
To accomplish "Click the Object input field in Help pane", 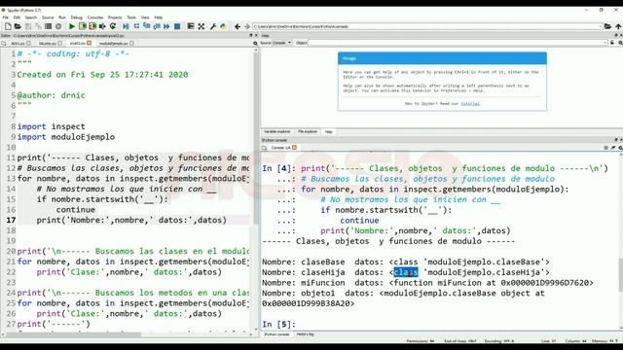I will click(x=458, y=43).
